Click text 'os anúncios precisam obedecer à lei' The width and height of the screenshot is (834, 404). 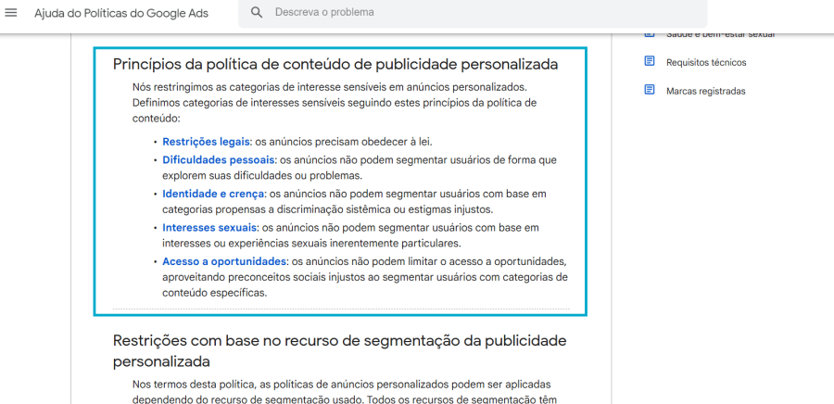click(344, 142)
